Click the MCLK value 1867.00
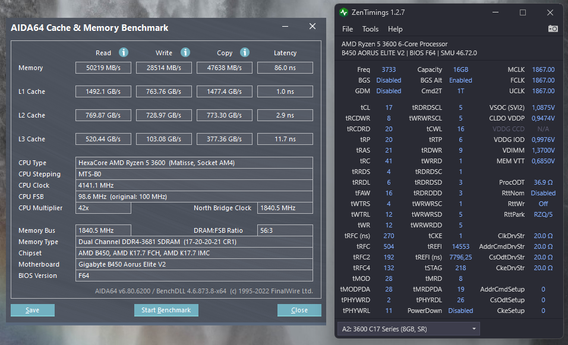The image size is (568, 345). click(543, 69)
